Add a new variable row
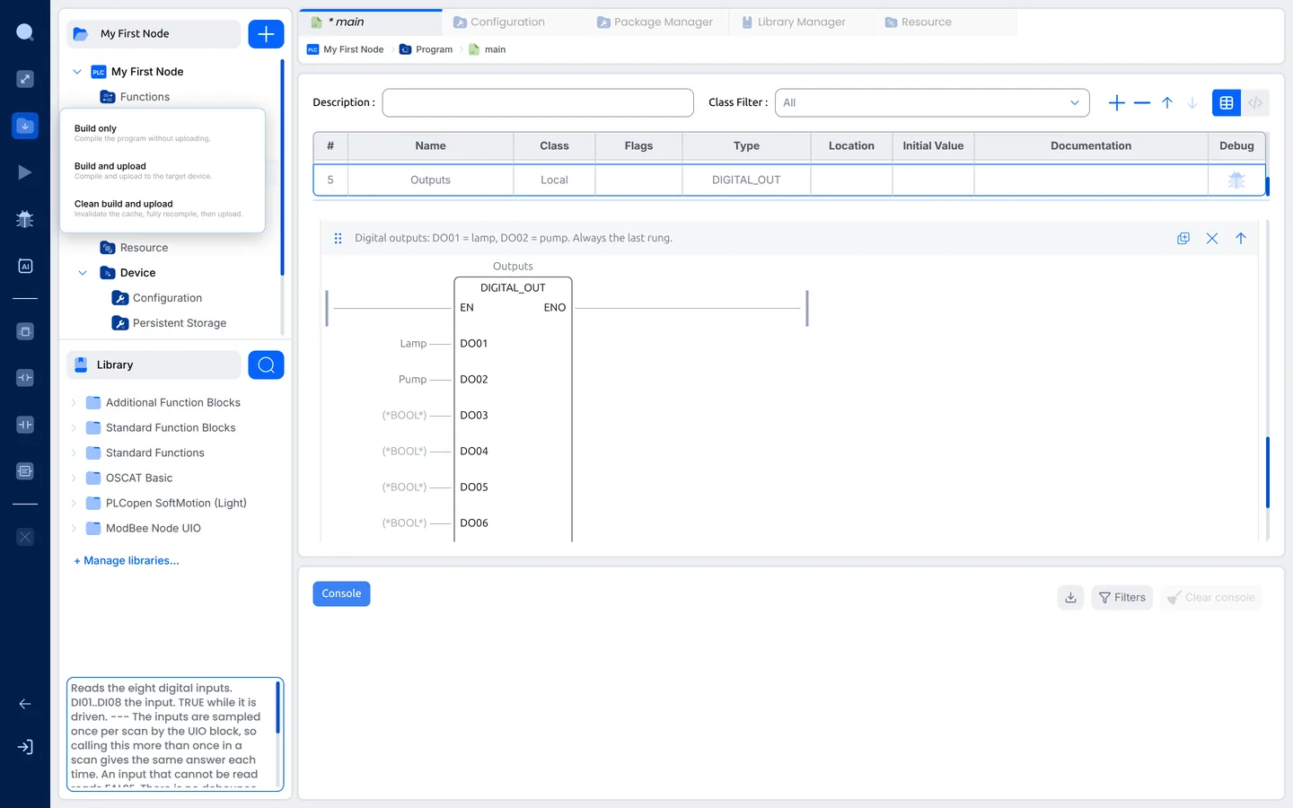1293x808 pixels. [x=1117, y=103]
